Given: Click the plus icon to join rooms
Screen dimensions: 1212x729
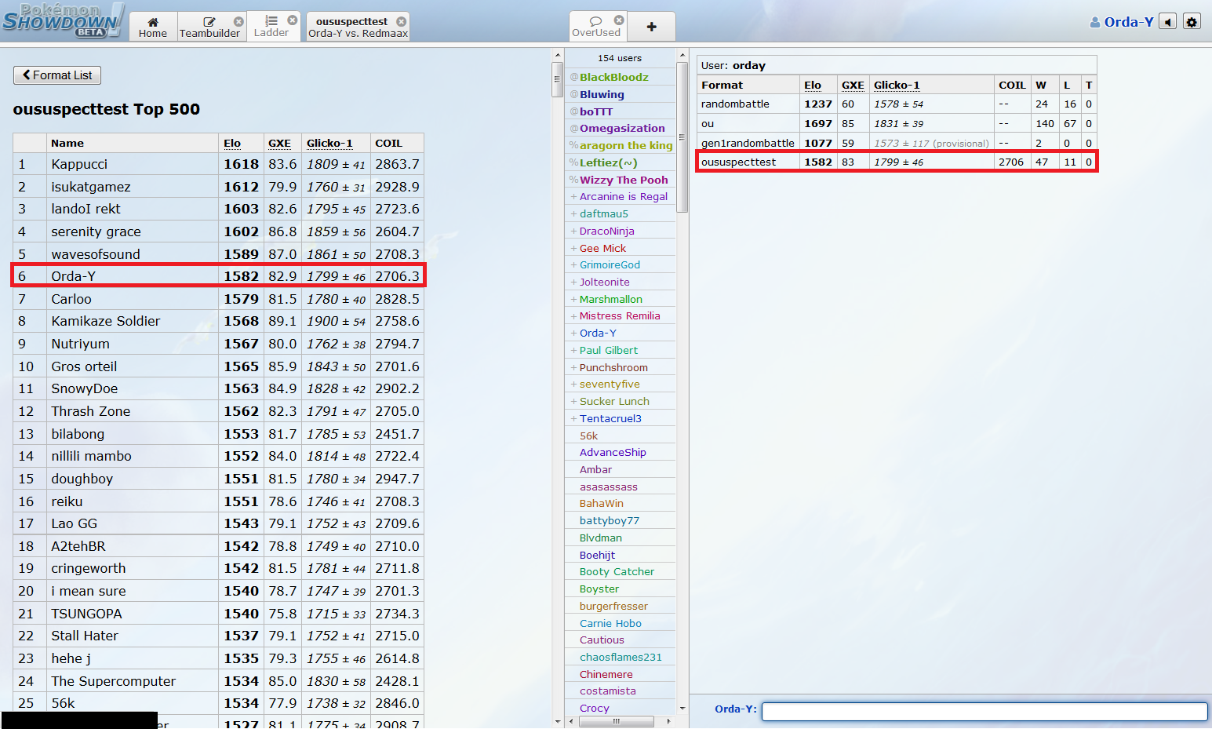Looking at the screenshot, I should pyautogui.click(x=651, y=27).
